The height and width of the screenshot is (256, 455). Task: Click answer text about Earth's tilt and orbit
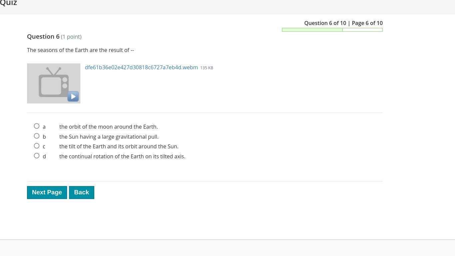click(x=119, y=146)
